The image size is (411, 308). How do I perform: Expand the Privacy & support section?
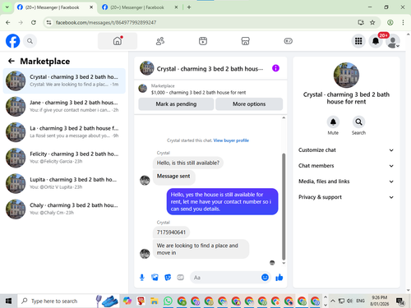(x=346, y=197)
